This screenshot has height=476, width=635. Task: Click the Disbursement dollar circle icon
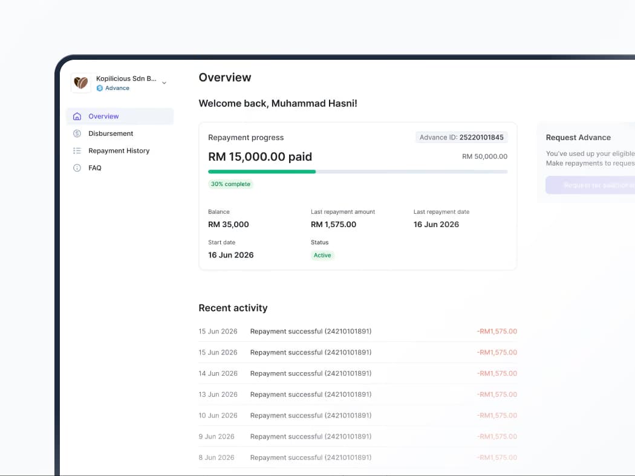click(x=77, y=133)
